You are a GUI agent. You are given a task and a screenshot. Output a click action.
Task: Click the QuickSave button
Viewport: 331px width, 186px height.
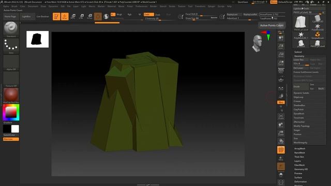point(243,2)
